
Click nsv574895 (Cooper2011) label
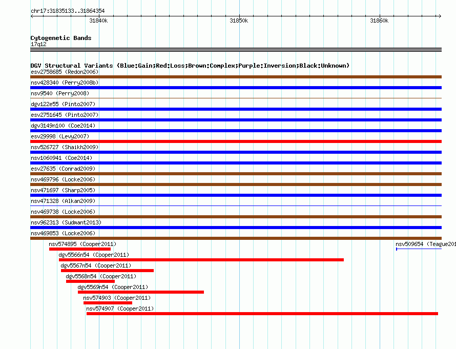(82, 244)
